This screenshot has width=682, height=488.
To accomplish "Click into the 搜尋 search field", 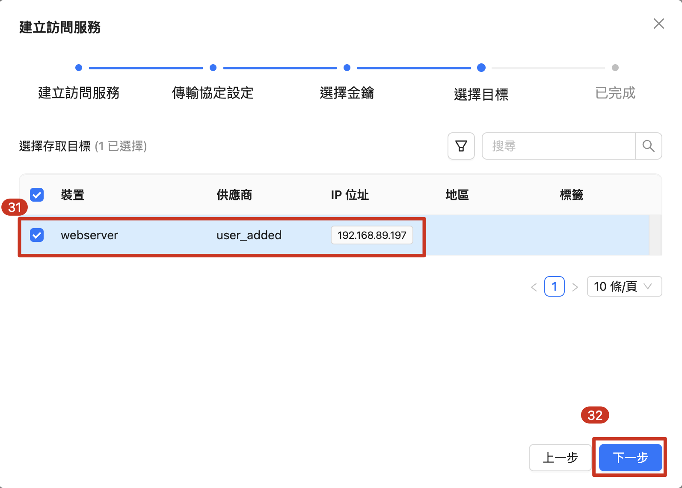I will (558, 146).
